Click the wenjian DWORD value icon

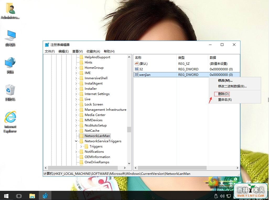[136, 75]
